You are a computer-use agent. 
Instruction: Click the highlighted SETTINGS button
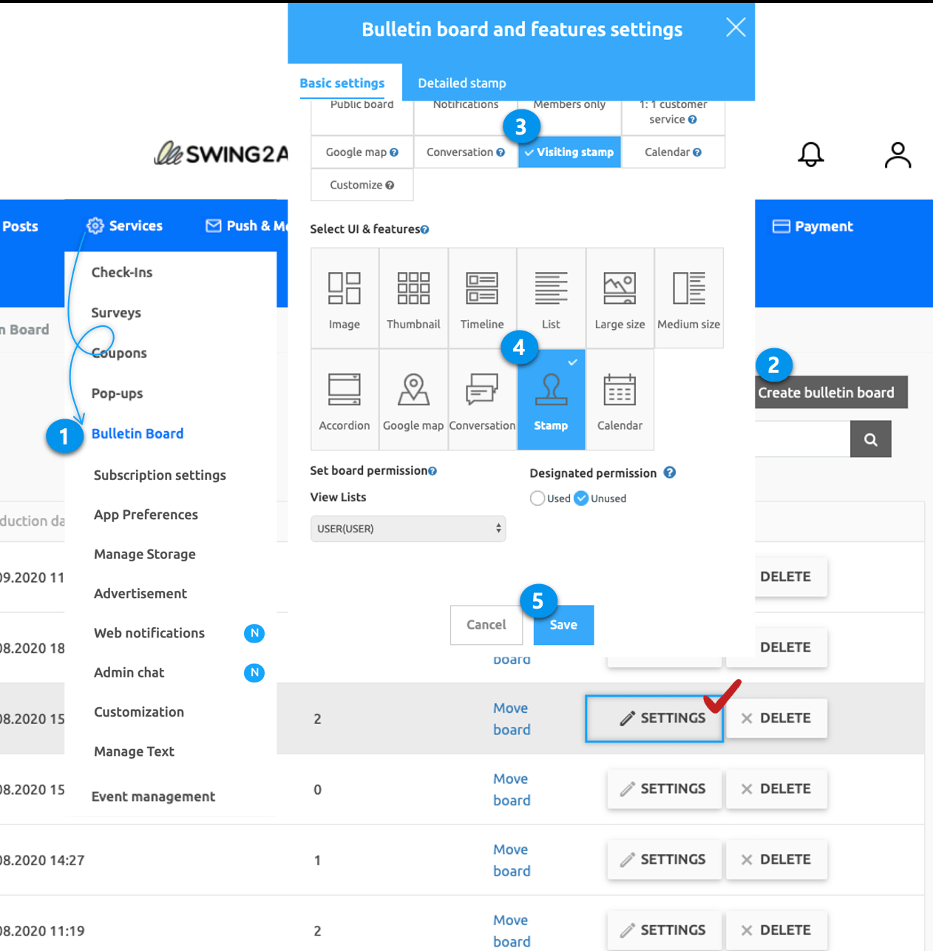654,718
